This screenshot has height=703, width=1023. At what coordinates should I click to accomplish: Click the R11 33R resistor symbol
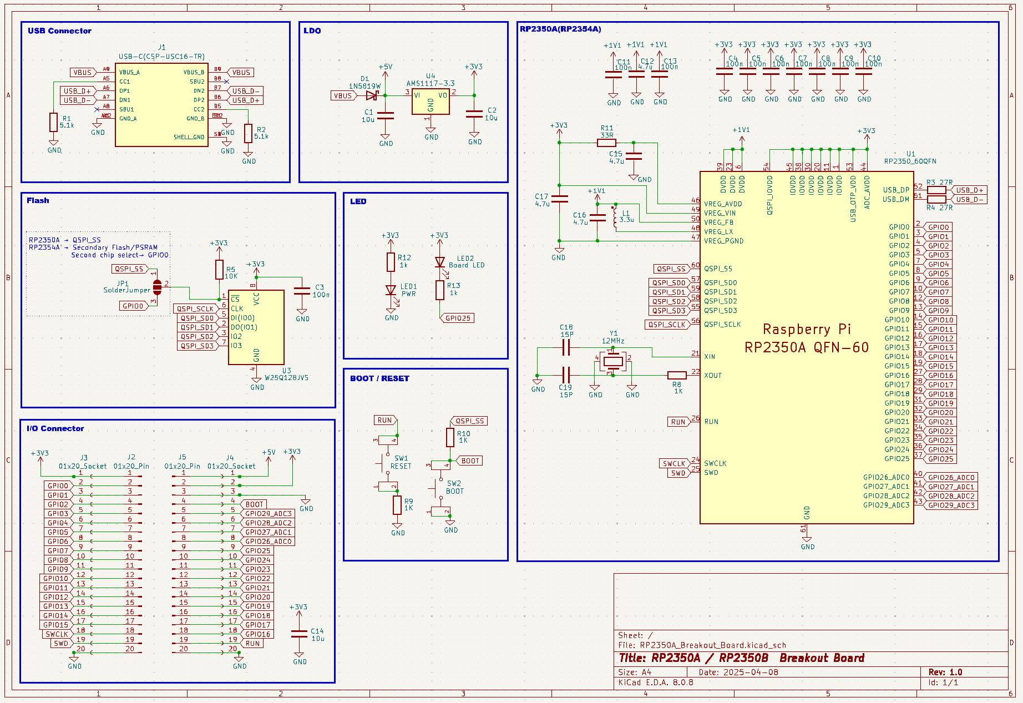coord(606,143)
